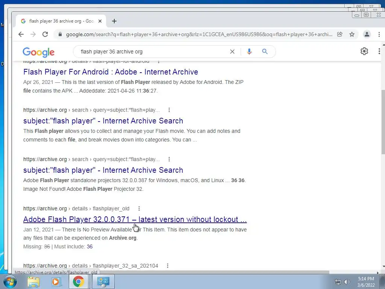Start voice search with microphone
Viewport: 385px width, 289px height.
249,52
